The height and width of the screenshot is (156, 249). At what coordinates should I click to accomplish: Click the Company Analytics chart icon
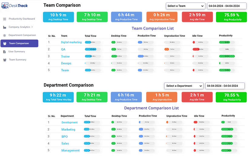pos(5,27)
